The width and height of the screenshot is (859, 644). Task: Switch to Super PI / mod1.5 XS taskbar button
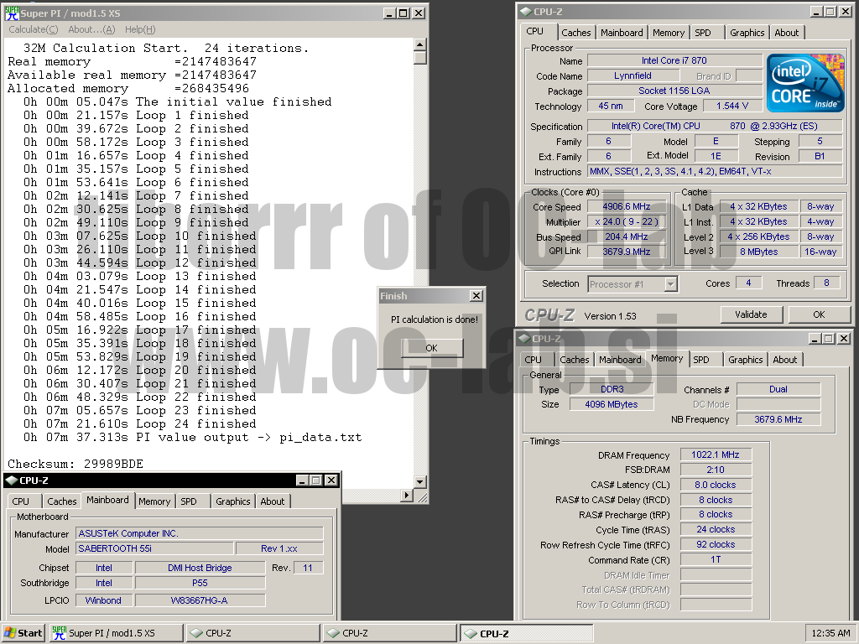[x=116, y=632]
